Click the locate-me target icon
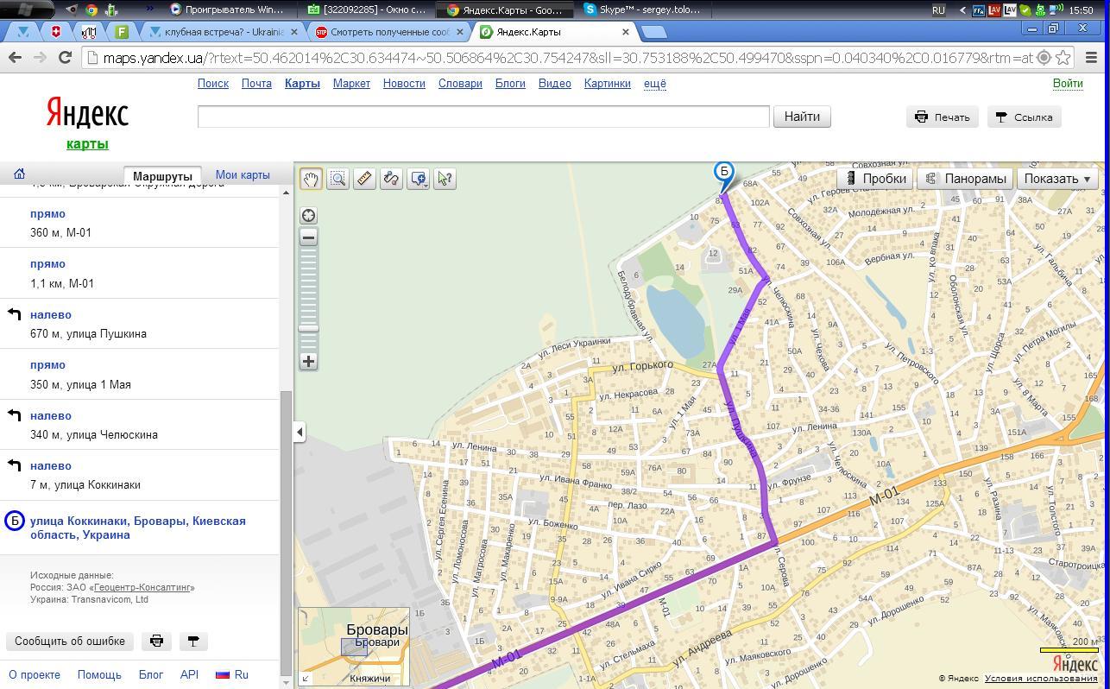Screen dimensions: 1110x689 pyautogui.click(x=308, y=216)
